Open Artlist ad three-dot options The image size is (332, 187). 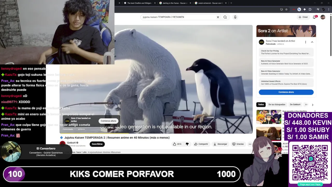306,42
